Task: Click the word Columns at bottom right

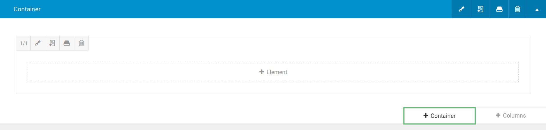Action: point(514,116)
